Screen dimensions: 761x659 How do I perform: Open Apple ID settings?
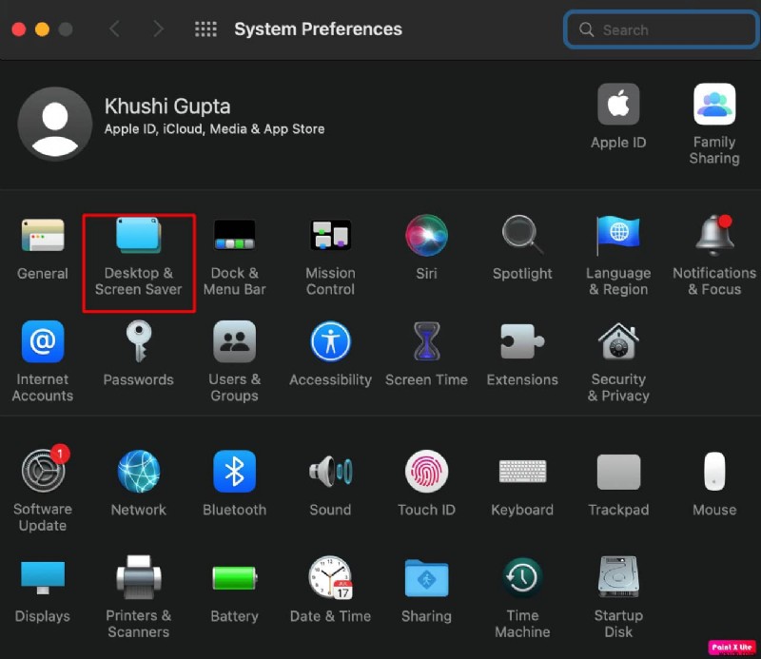coord(618,104)
